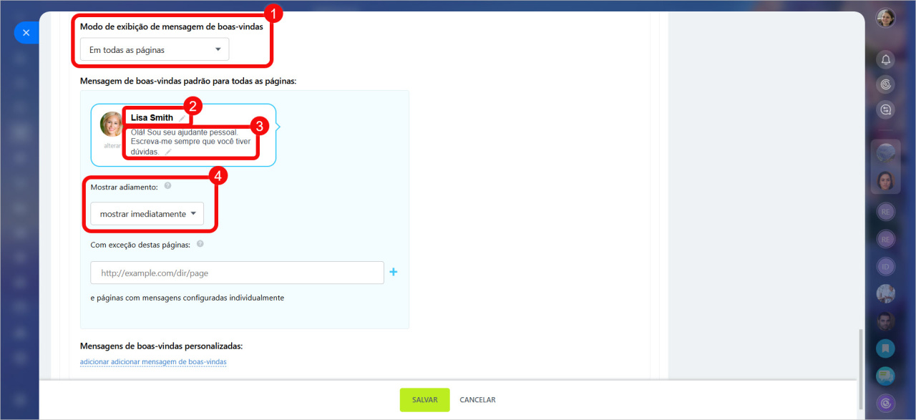
Task: Click the pencil icon next to Lisa Smith
Action: pos(182,118)
